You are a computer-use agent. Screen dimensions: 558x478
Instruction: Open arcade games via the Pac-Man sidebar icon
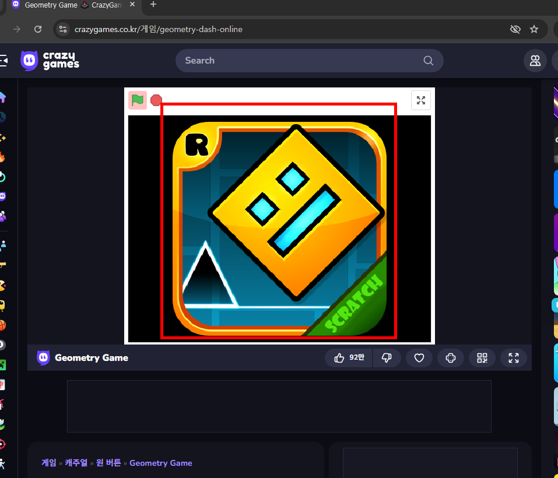(2, 285)
